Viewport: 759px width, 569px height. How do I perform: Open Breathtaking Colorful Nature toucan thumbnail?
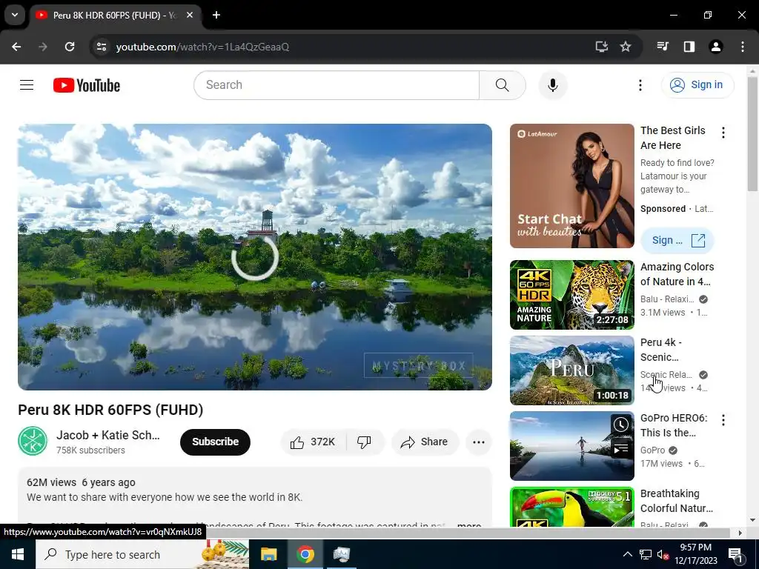(x=571, y=507)
